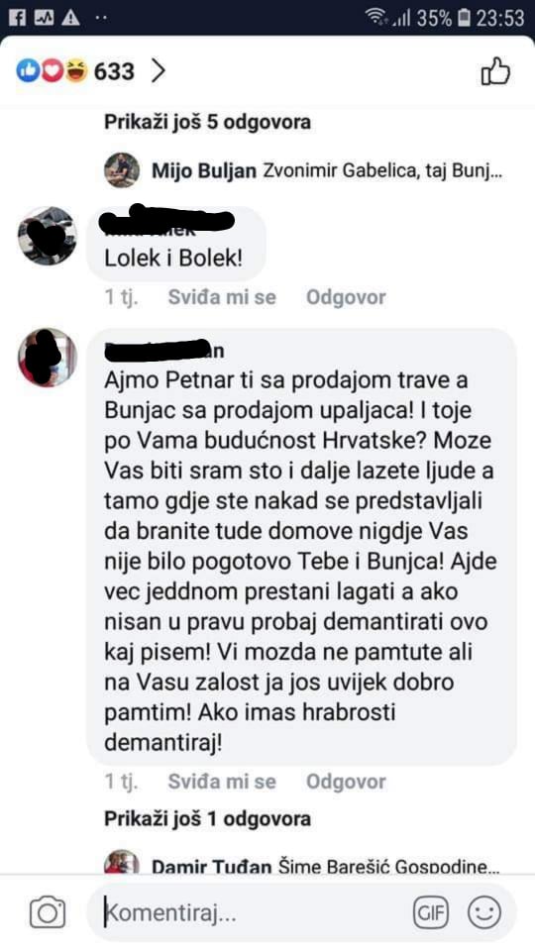The width and height of the screenshot is (535, 951).
Task: Open Mijo Buljan's profile name
Action: [204, 171]
